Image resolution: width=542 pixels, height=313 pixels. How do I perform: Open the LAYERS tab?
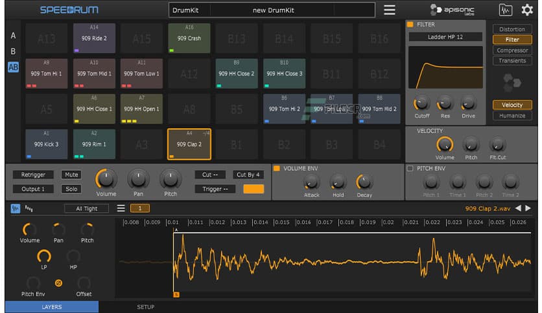(52, 307)
